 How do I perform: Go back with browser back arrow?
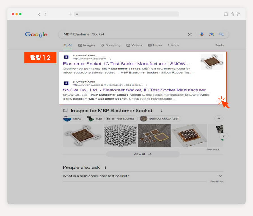pos(39,14)
